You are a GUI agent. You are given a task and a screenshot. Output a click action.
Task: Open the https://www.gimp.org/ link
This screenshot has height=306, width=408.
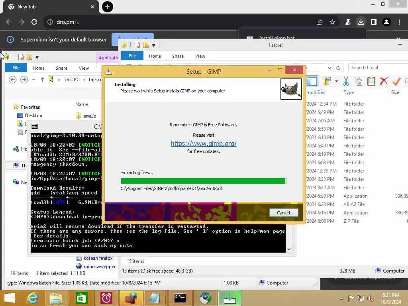pos(204,143)
